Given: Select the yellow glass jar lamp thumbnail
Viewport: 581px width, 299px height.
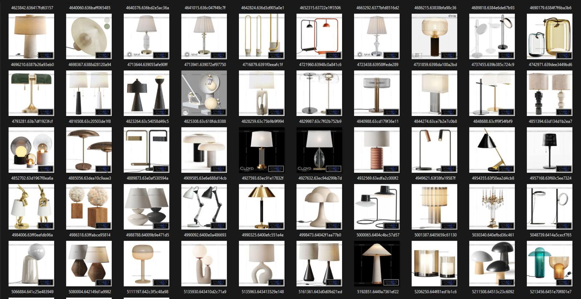Looking at the screenshot, I should (549, 36).
